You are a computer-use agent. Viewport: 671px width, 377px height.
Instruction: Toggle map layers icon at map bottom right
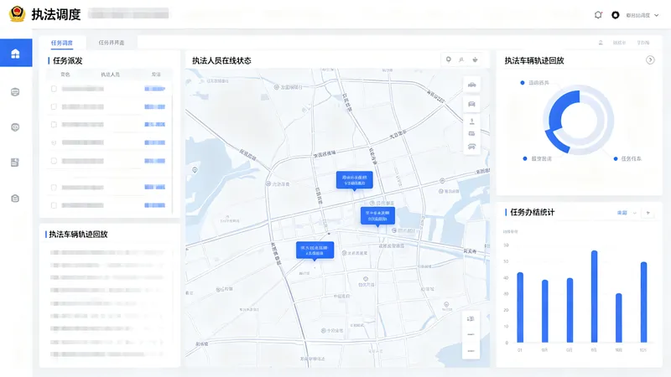pos(471,318)
